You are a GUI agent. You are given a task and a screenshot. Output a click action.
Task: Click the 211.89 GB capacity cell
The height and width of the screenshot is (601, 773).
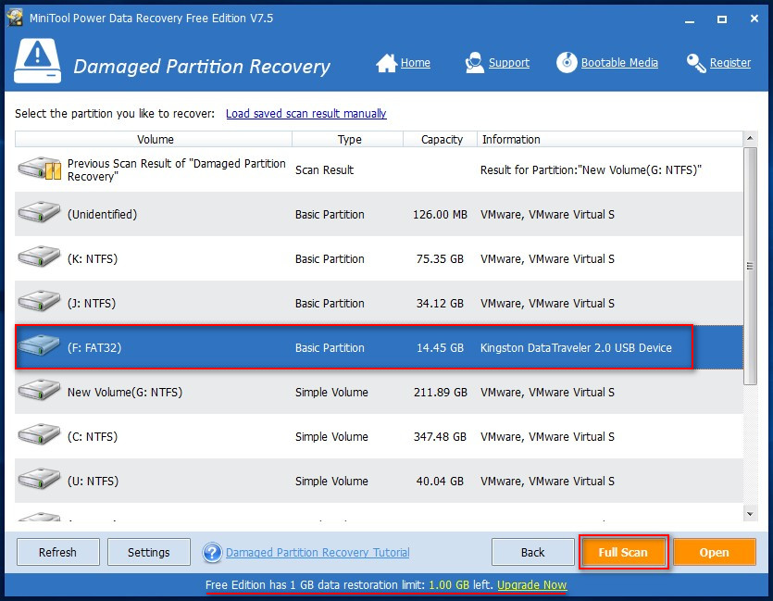(440, 392)
